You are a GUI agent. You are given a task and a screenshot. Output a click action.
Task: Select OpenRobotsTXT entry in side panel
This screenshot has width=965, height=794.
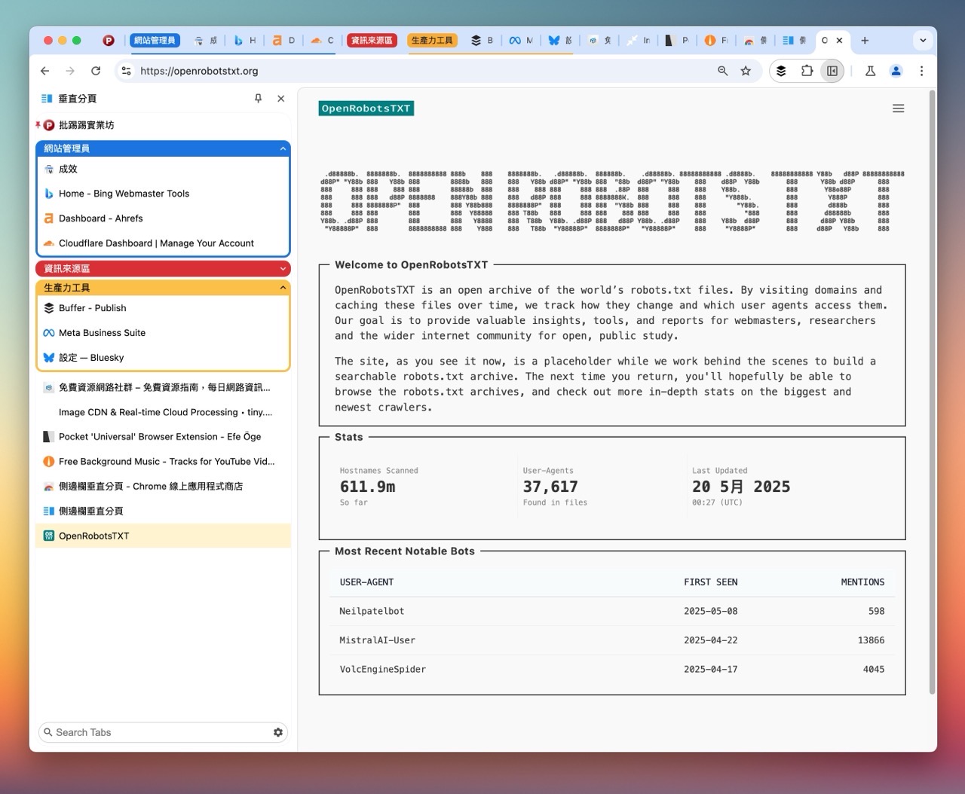163,536
